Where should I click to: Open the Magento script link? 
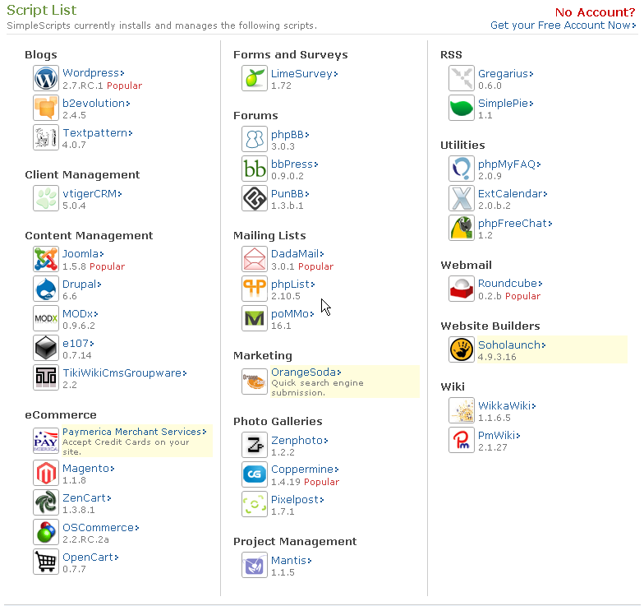89,469
